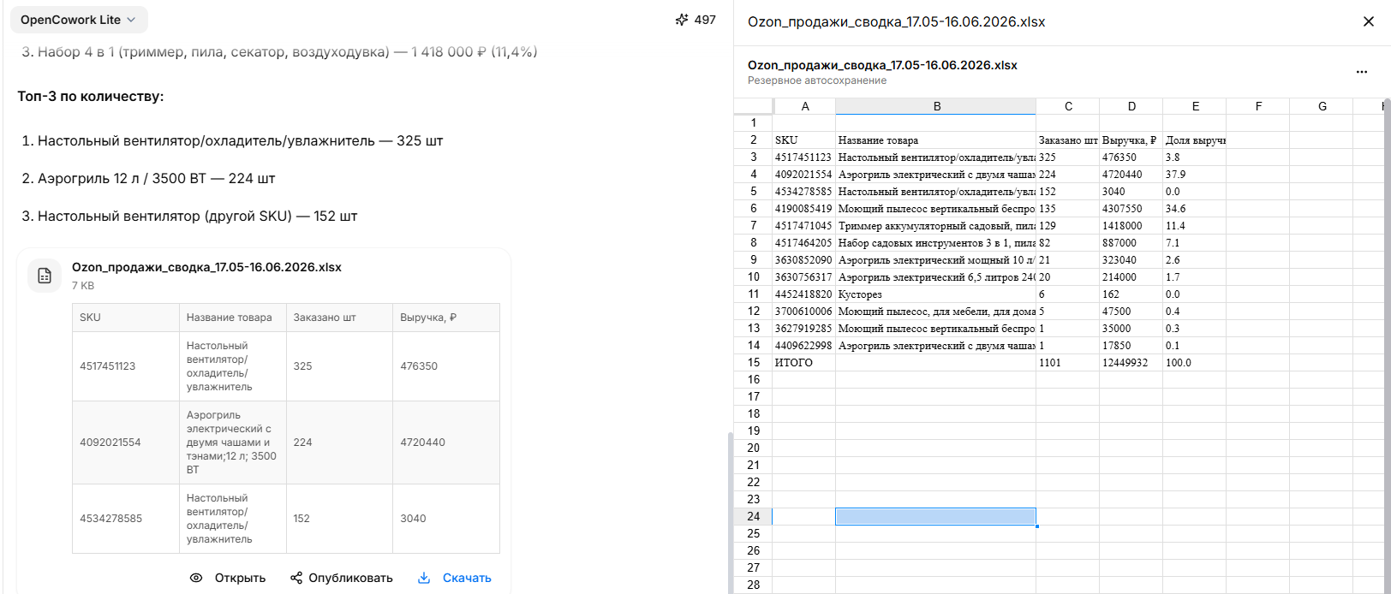Click the eye icon beside Открыть
The image size is (1391, 594).
pos(196,578)
